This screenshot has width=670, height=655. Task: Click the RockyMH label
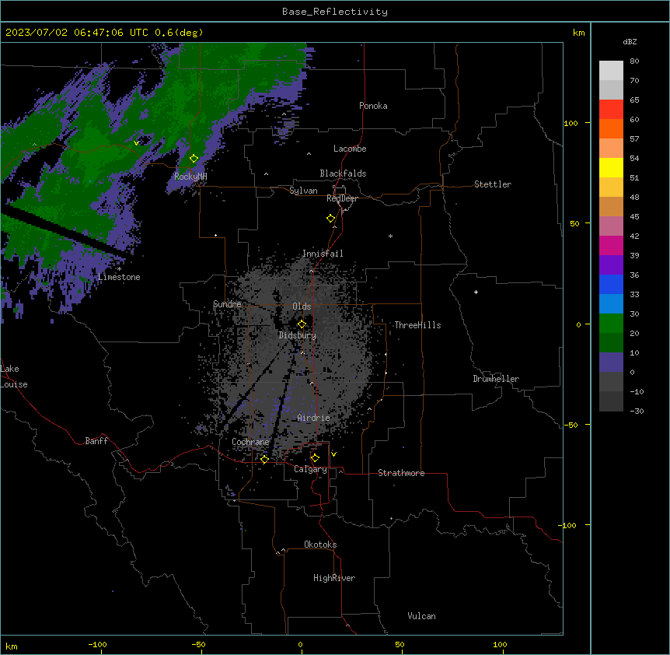(x=190, y=177)
